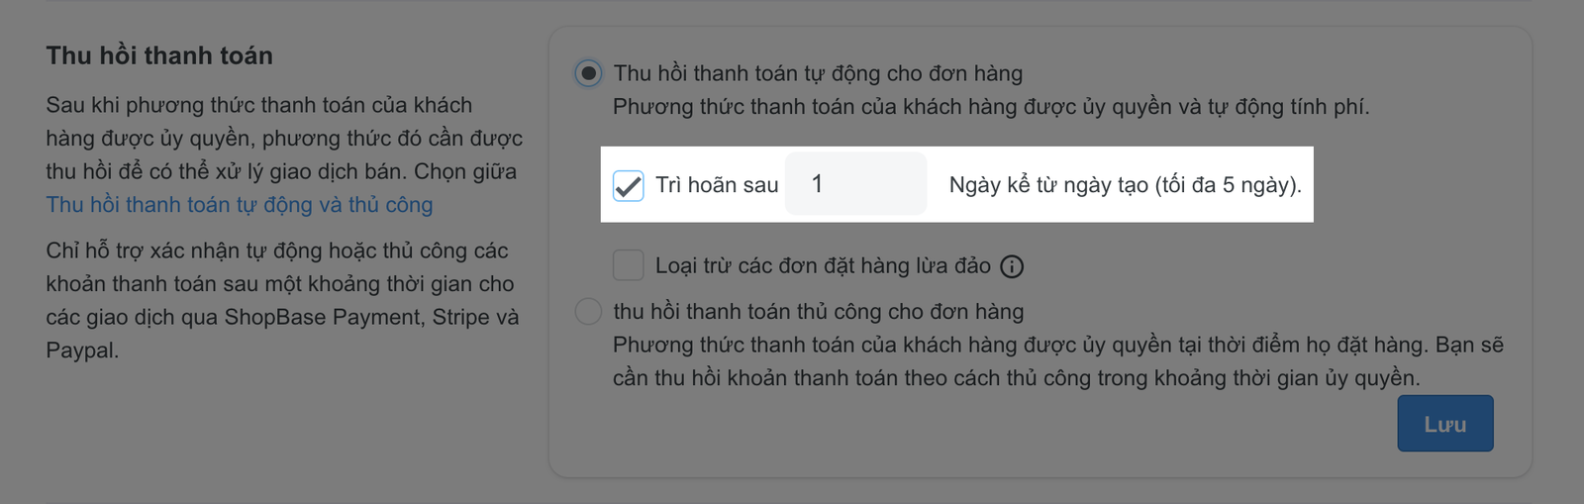Click the "Loại trừ các đơn đặt hàng lừa đảo" label
This screenshot has height=504, width=1584.
tap(823, 265)
